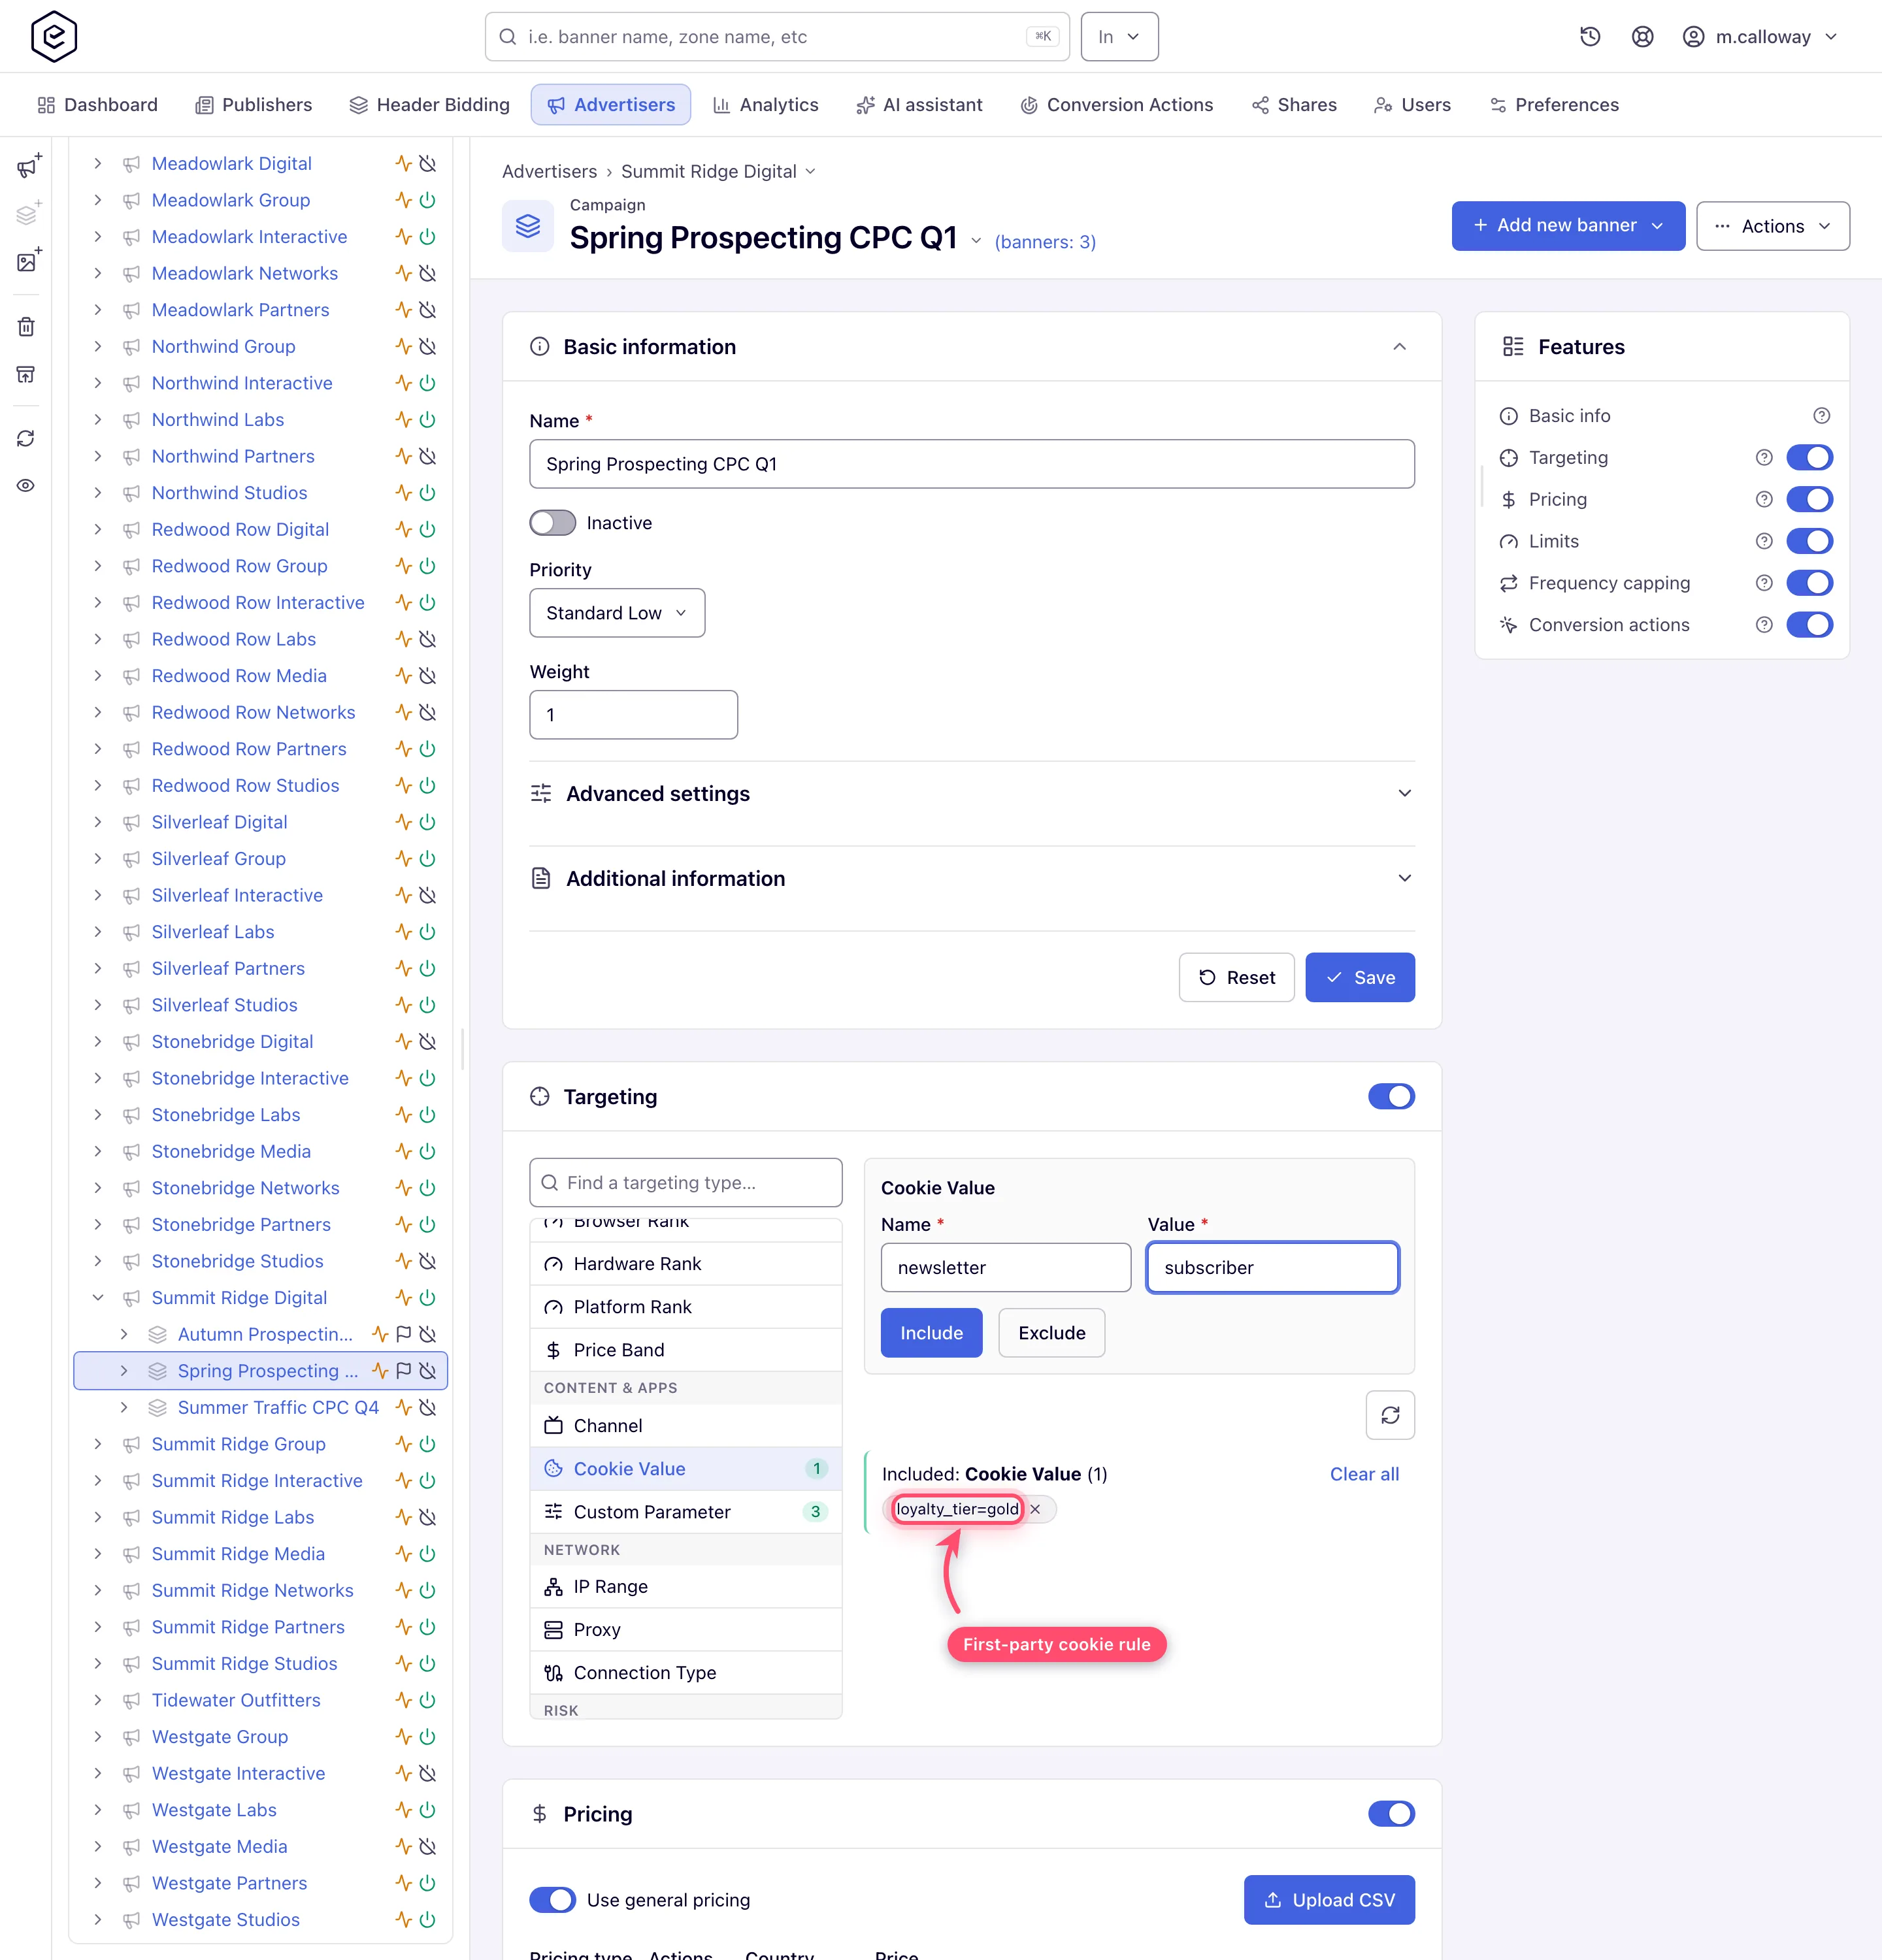Image resolution: width=1882 pixels, height=1960 pixels.
Task: Remove the loyalty_tier=gold cookie tag
Action: click(x=1035, y=1510)
